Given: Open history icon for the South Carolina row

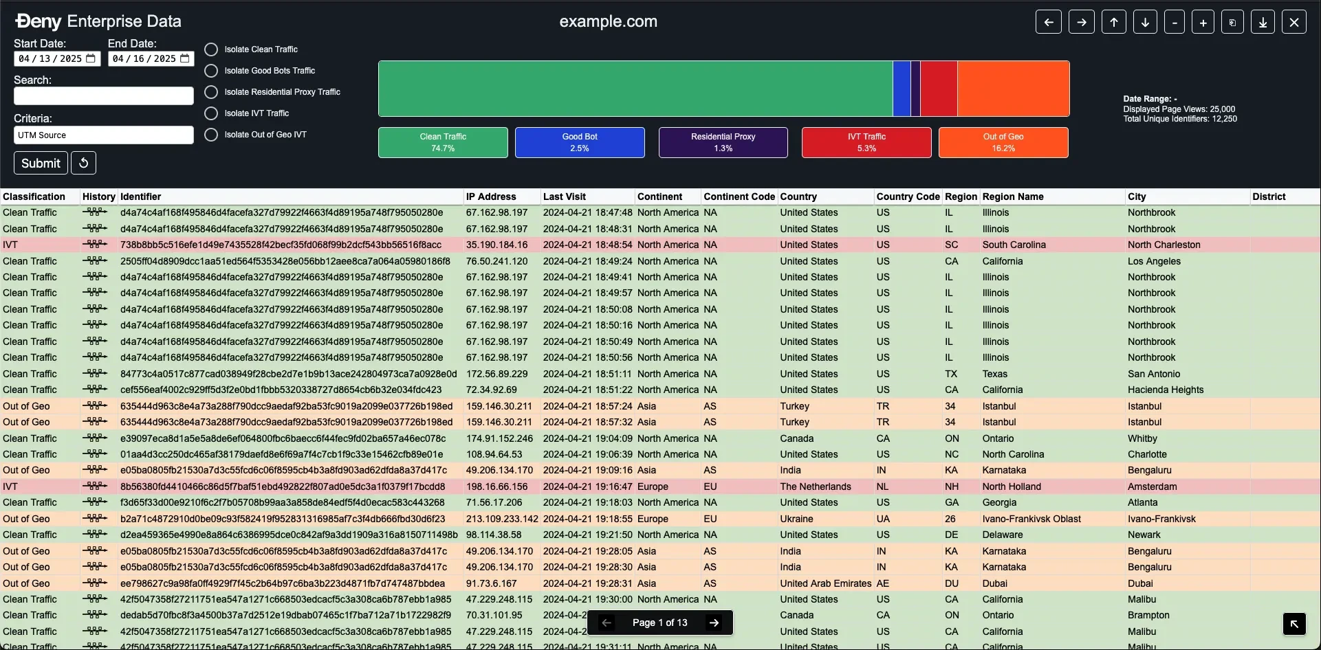Looking at the screenshot, I should 95,245.
